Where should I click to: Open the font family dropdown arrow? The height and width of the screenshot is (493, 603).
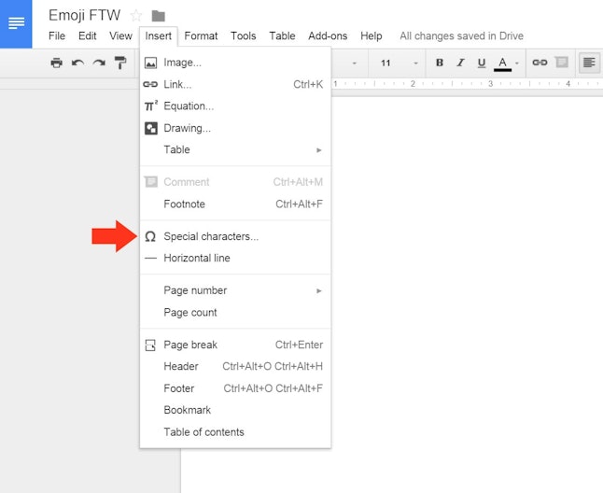[x=354, y=63]
